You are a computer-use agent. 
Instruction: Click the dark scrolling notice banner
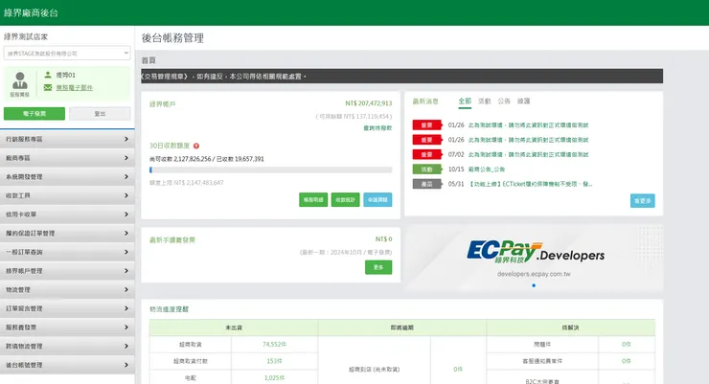(x=401, y=77)
